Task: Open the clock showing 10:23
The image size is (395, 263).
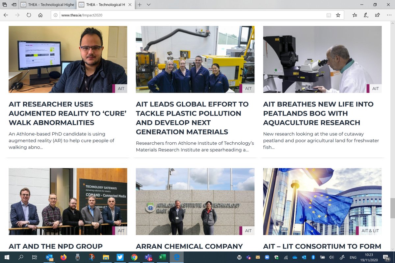Action: (x=369, y=257)
